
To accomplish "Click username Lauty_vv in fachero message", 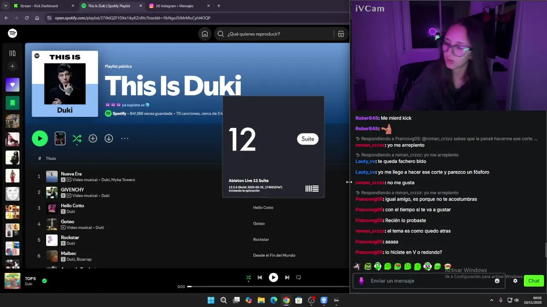I will pyautogui.click(x=365, y=162).
